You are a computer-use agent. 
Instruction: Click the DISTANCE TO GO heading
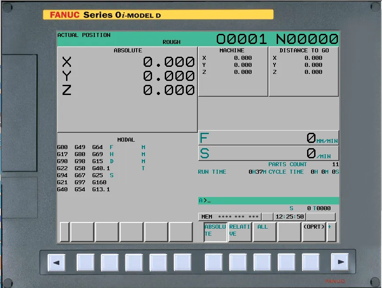pos(304,50)
